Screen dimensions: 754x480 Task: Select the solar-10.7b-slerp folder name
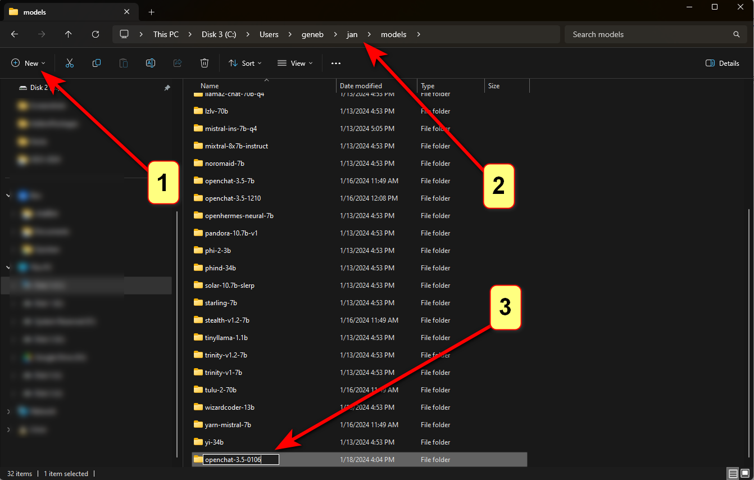pos(230,286)
